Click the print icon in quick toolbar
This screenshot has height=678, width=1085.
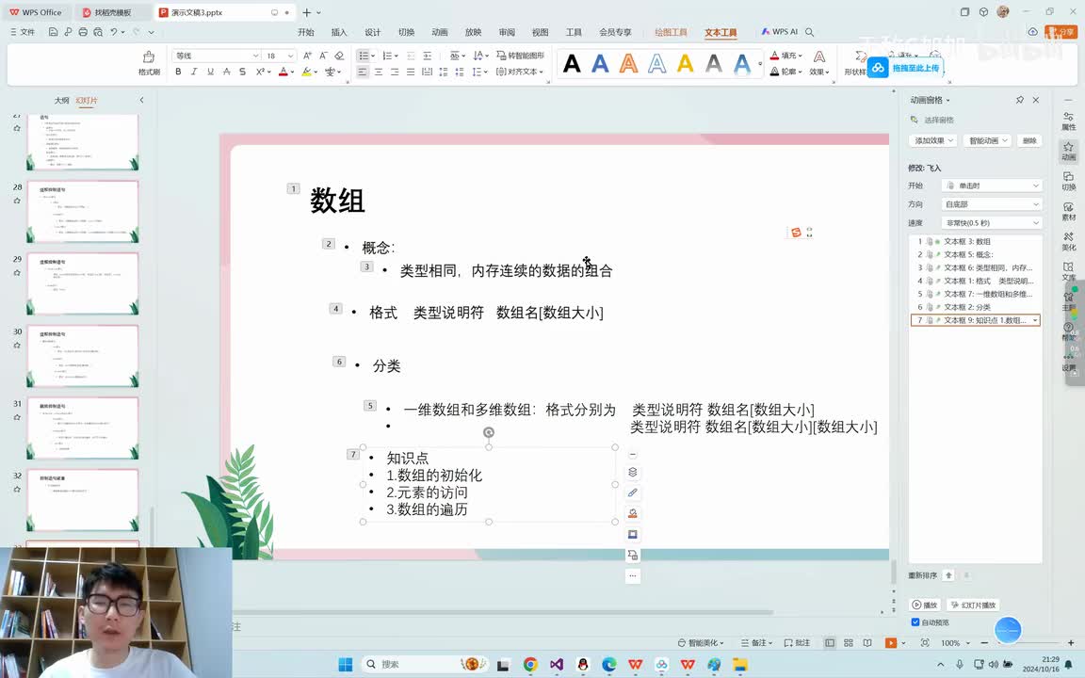[x=83, y=32]
